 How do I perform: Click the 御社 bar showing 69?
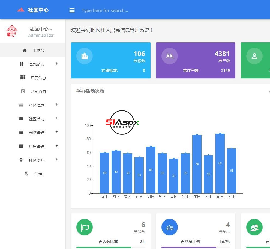click(x=151, y=170)
